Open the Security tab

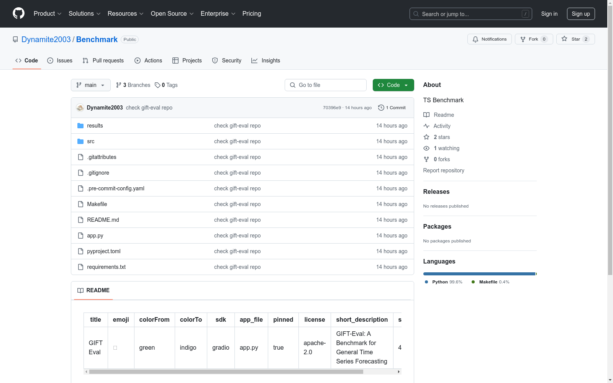(x=227, y=61)
